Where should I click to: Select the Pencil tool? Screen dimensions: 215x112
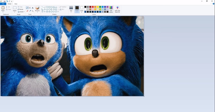tap(27, 8)
